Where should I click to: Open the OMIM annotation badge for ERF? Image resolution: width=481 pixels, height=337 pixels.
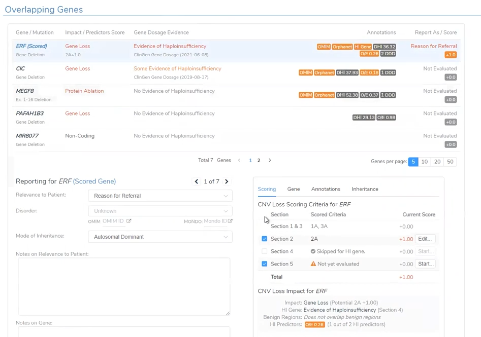pos(324,47)
